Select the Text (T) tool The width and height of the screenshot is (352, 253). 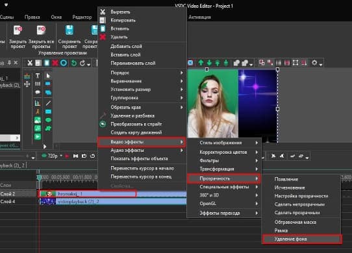click(38, 76)
